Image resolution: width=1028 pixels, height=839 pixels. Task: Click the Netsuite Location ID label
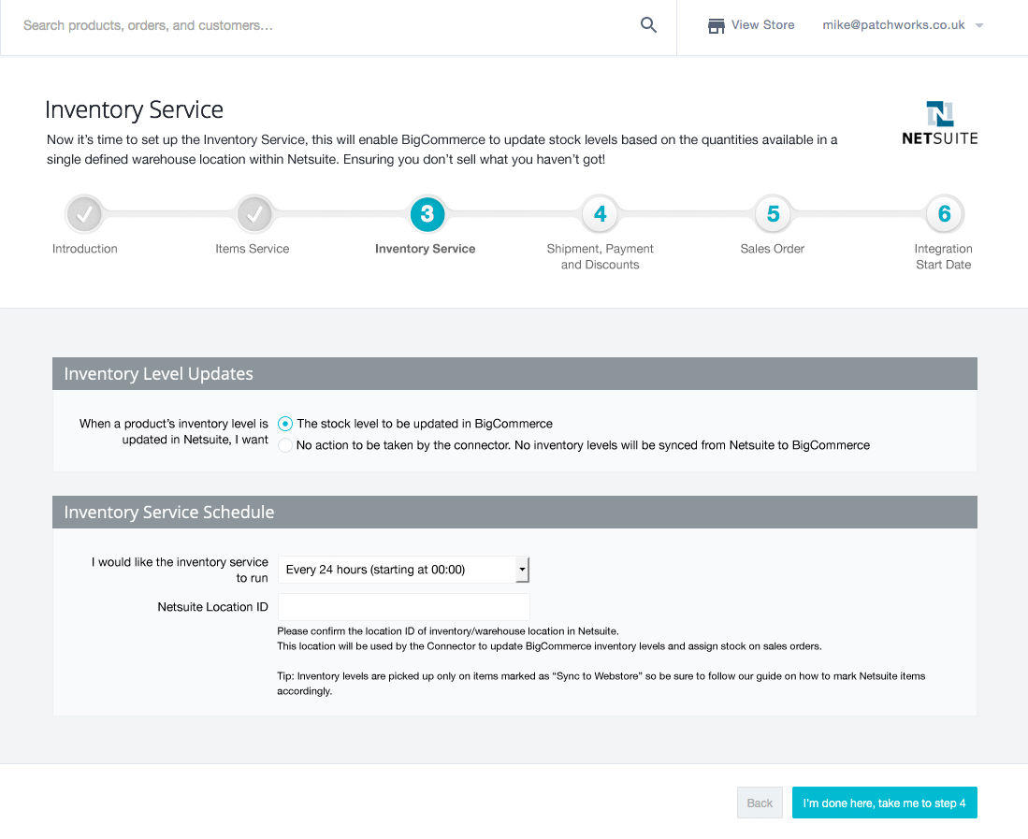click(x=212, y=607)
